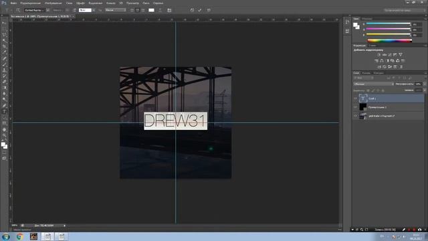Image resolution: width=428 pixels, height=241 pixels.
Task: Select the Magic Wand tool
Action: [4, 41]
